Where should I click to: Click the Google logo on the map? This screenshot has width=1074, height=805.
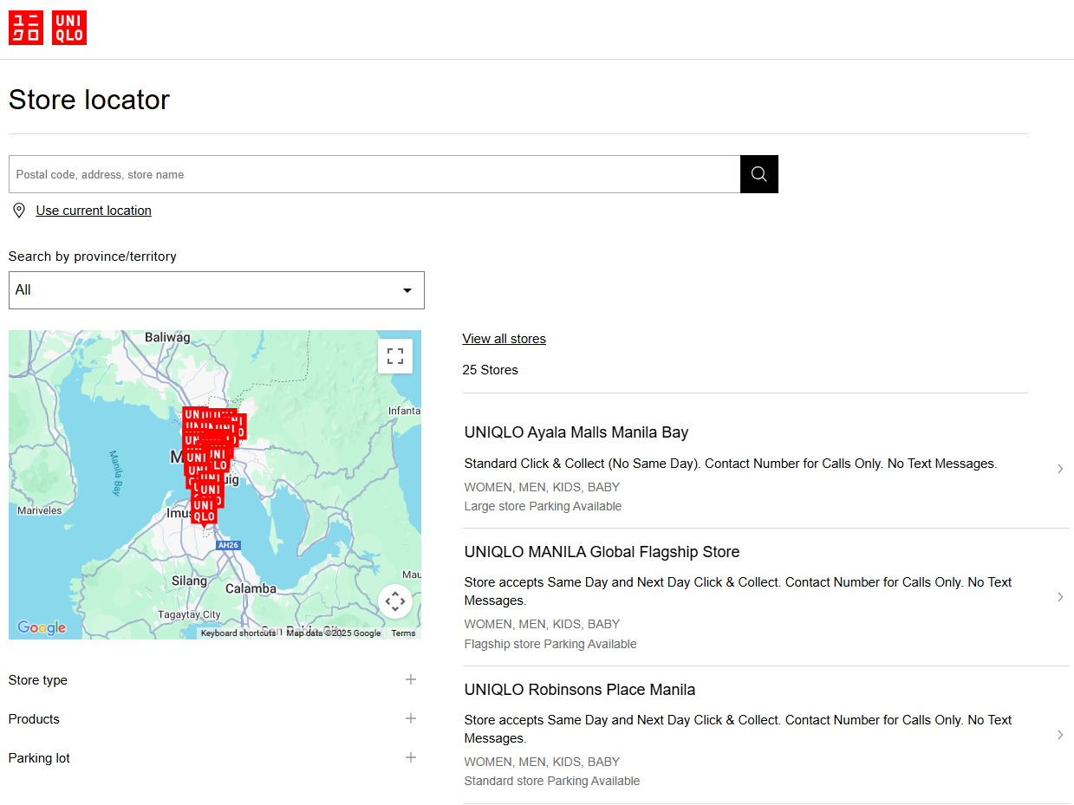point(42,627)
